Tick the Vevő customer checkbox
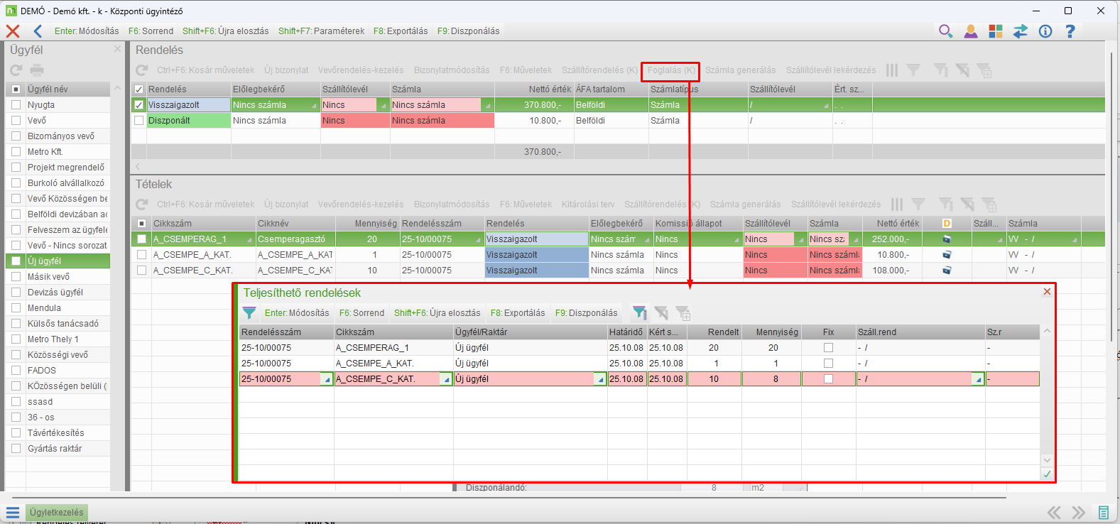The height and width of the screenshot is (524, 1120). (x=16, y=121)
